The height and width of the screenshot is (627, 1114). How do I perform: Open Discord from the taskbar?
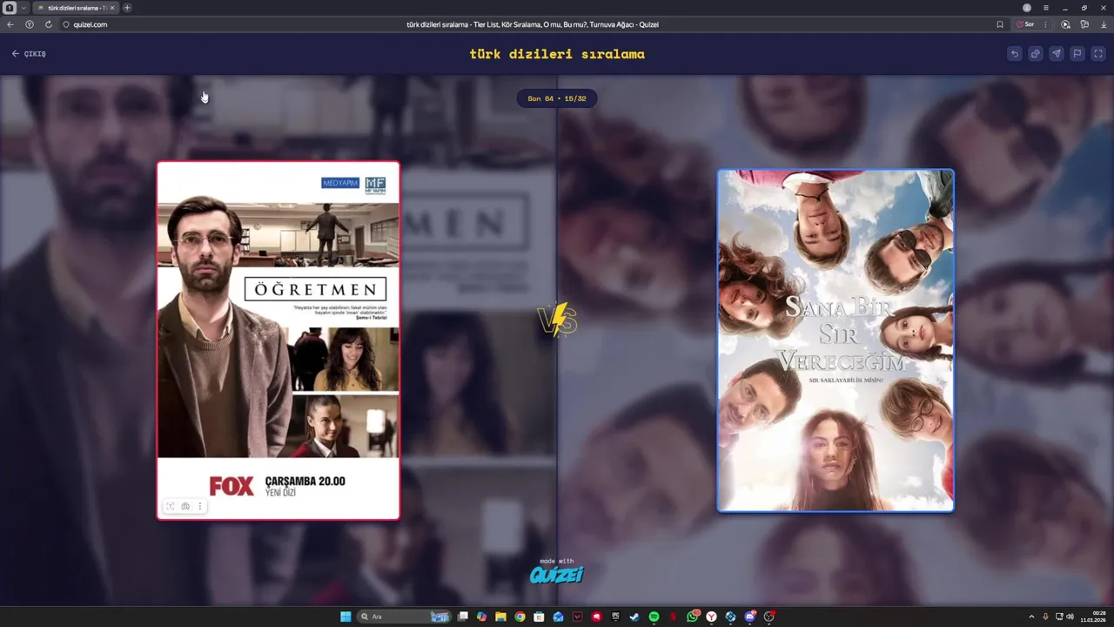[x=750, y=617]
